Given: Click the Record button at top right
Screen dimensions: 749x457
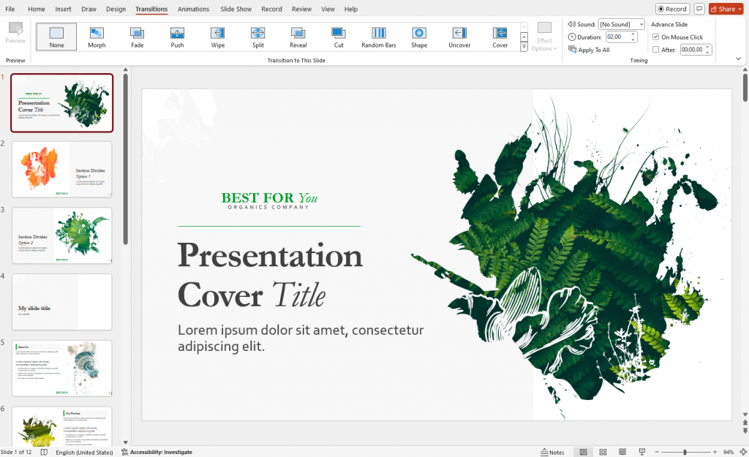Looking at the screenshot, I should pos(672,9).
